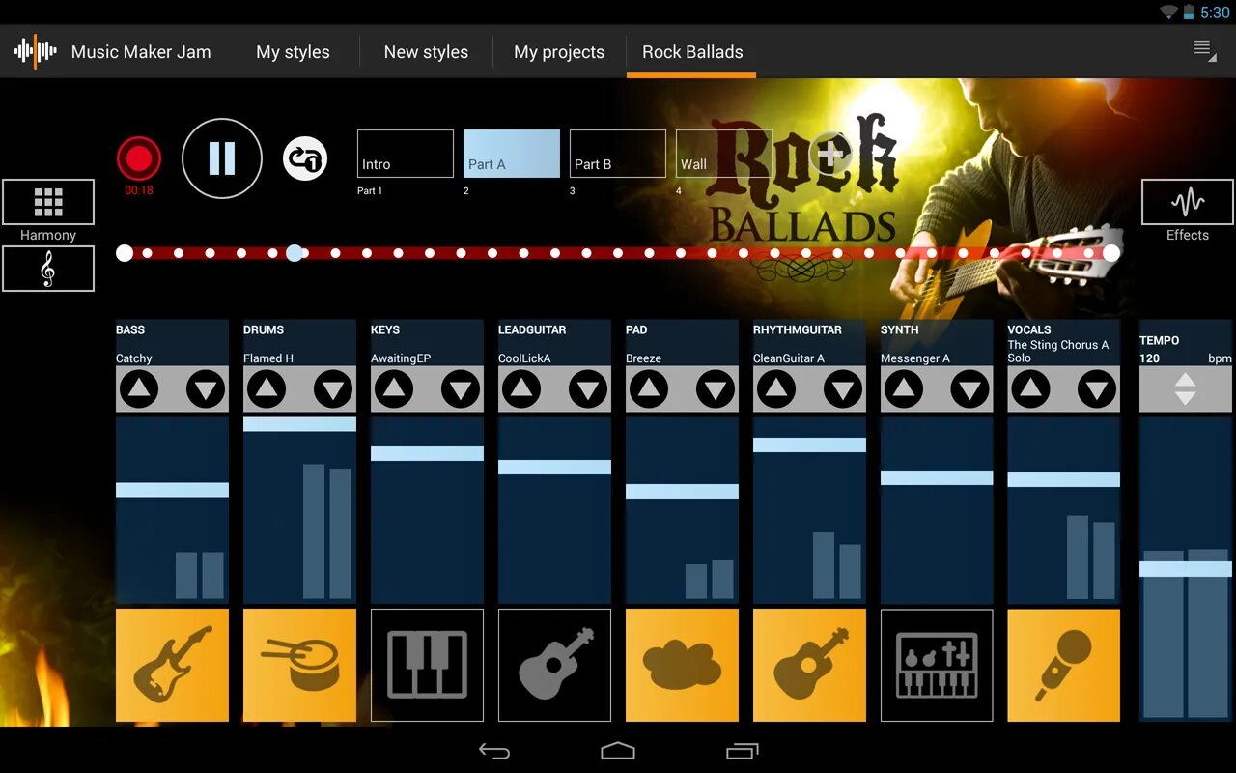Choose next Lead Guitar loop down arrow
The image size is (1236, 773).
point(588,389)
